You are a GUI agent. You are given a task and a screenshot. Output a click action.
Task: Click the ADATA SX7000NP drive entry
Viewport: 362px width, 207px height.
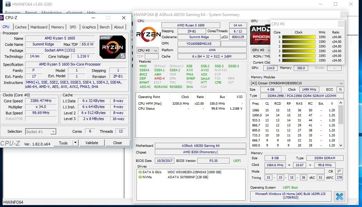point(188,177)
